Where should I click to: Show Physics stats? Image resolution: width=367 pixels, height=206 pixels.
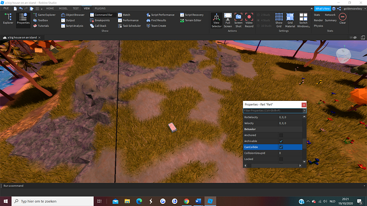[318, 26]
